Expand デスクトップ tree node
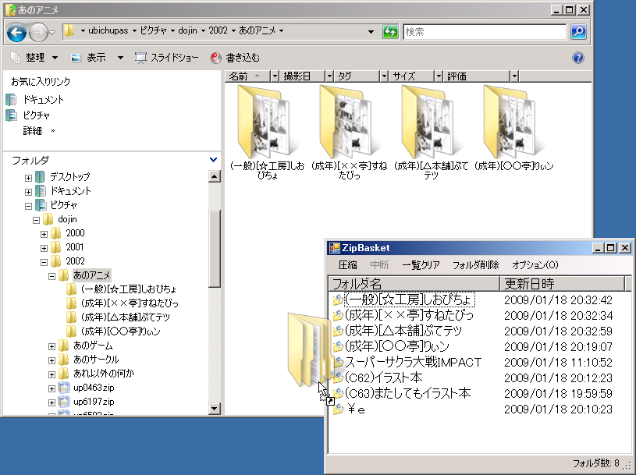 click(x=28, y=178)
